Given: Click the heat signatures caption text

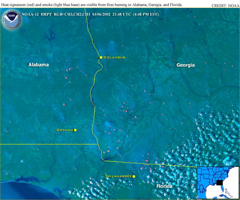Looking at the screenshot, I should (x=92, y=5).
